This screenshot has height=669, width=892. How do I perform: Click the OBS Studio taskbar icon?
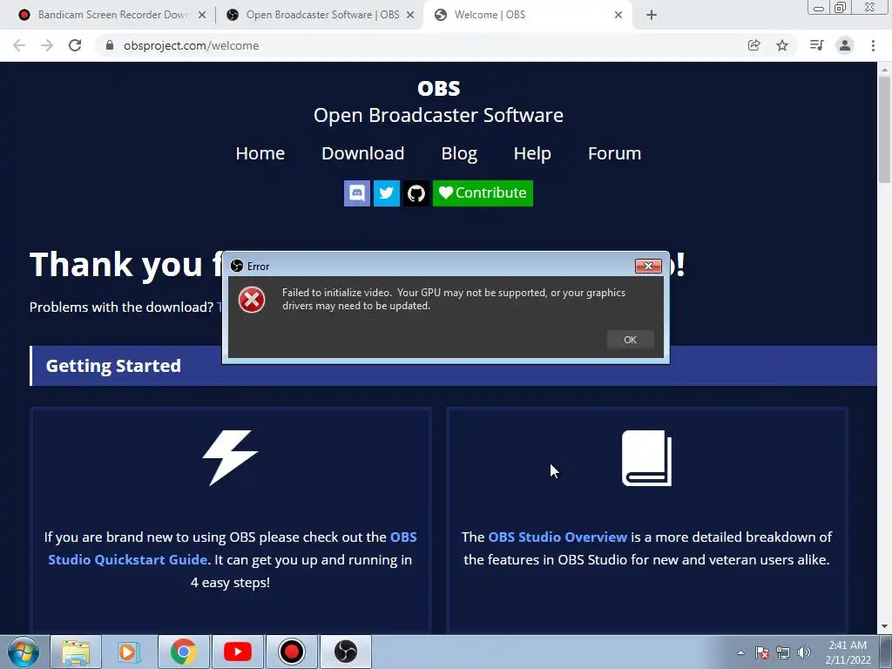(x=345, y=652)
